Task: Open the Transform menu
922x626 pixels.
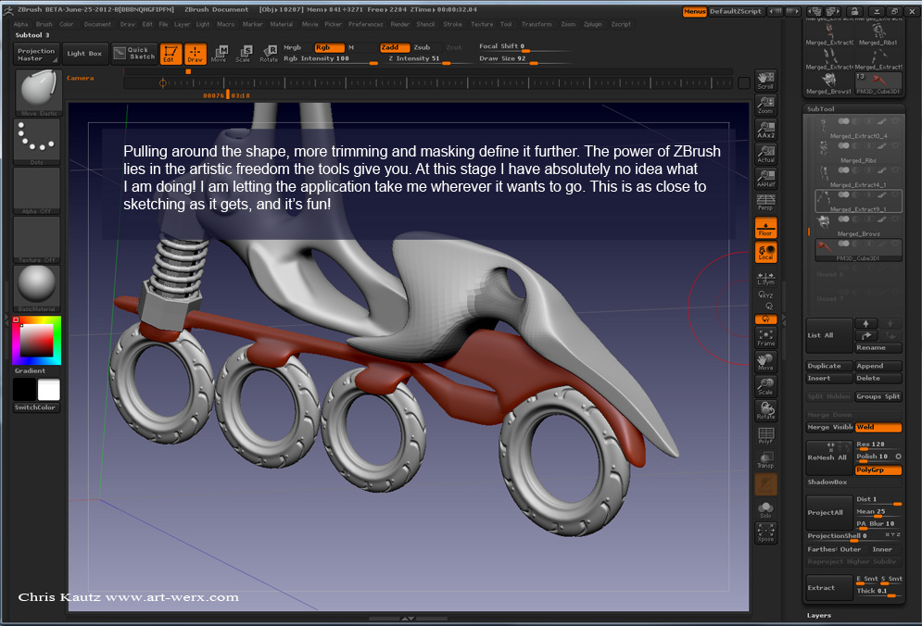Action: tap(537, 24)
